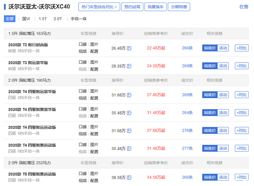Add T3 智远豪华版 to 对比
Image resolution: width=254 pixels, height=186 pixels.
(x=242, y=66)
